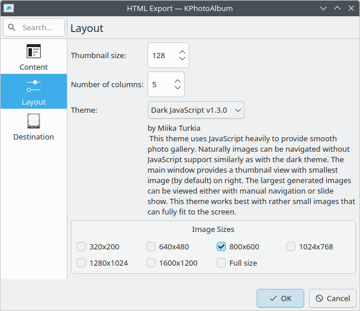Check the 1024x768 image size
The width and height of the screenshot is (360, 311).
291,246
